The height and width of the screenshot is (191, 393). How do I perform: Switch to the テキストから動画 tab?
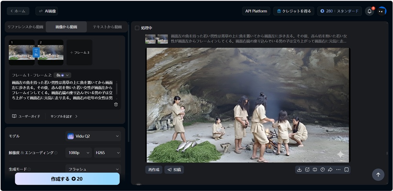[107, 27]
